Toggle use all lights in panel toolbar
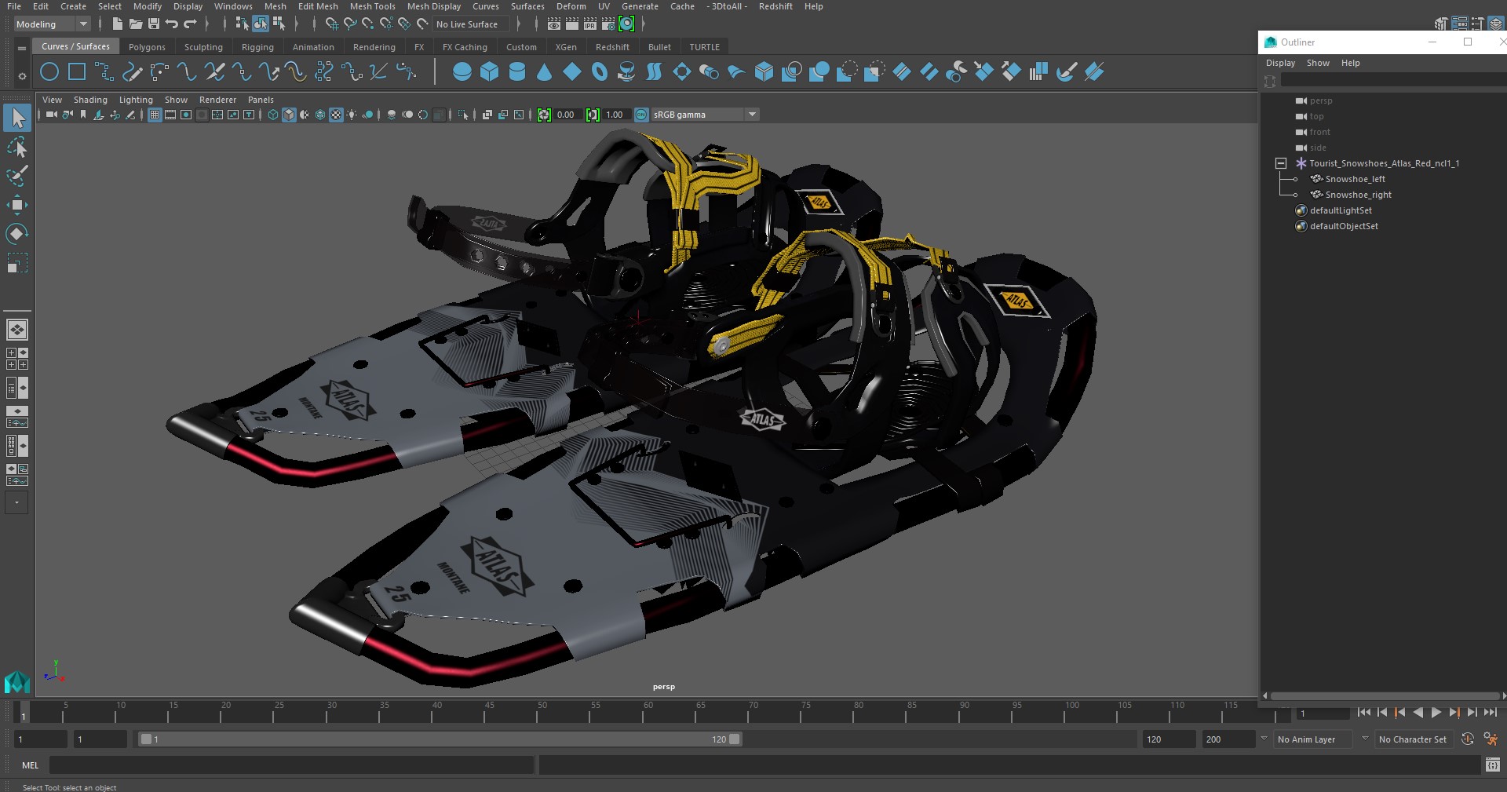This screenshot has width=1507, height=792. 352,115
